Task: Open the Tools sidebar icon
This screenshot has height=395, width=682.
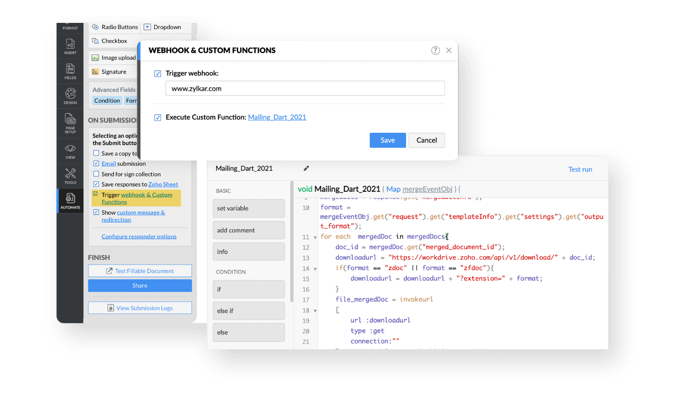Action: point(70,176)
